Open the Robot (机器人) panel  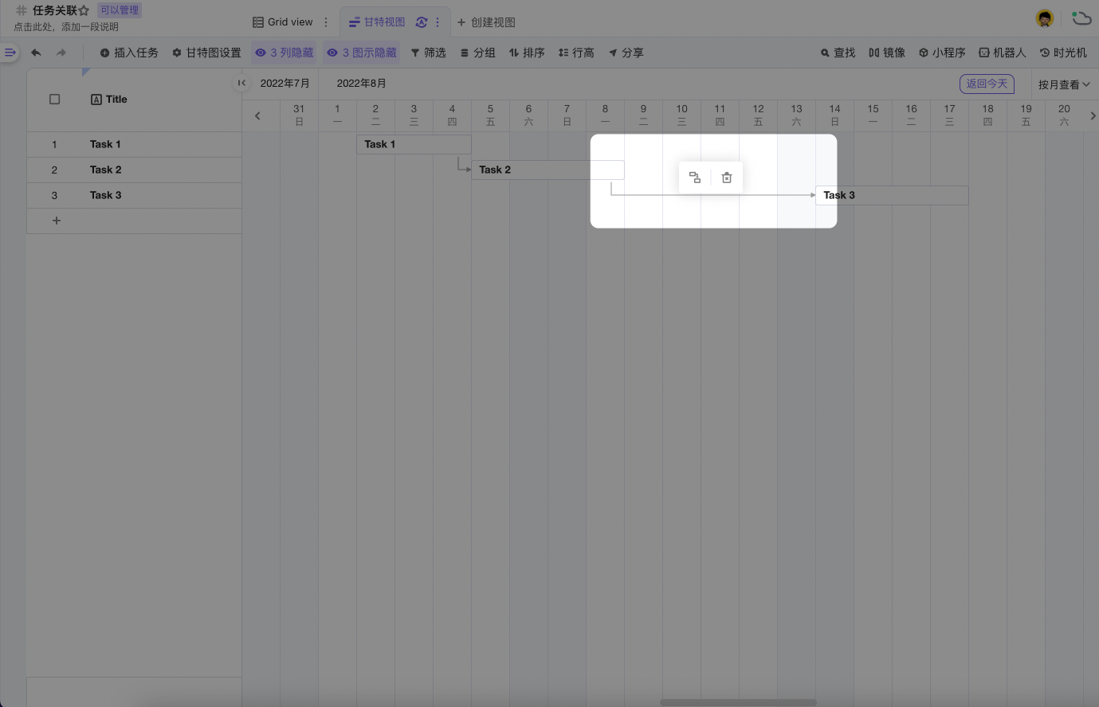click(1002, 53)
